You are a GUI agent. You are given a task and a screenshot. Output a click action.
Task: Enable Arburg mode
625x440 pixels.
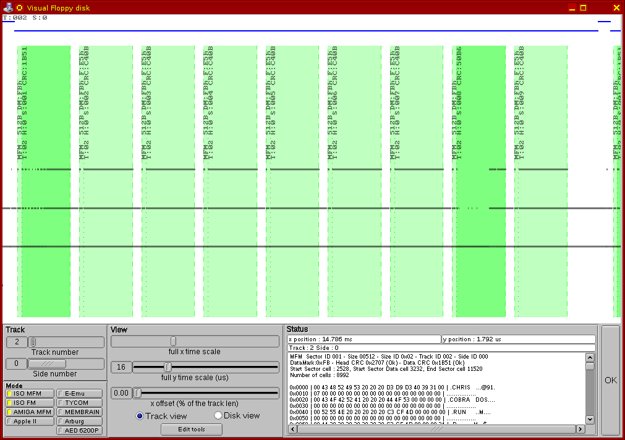click(80, 421)
